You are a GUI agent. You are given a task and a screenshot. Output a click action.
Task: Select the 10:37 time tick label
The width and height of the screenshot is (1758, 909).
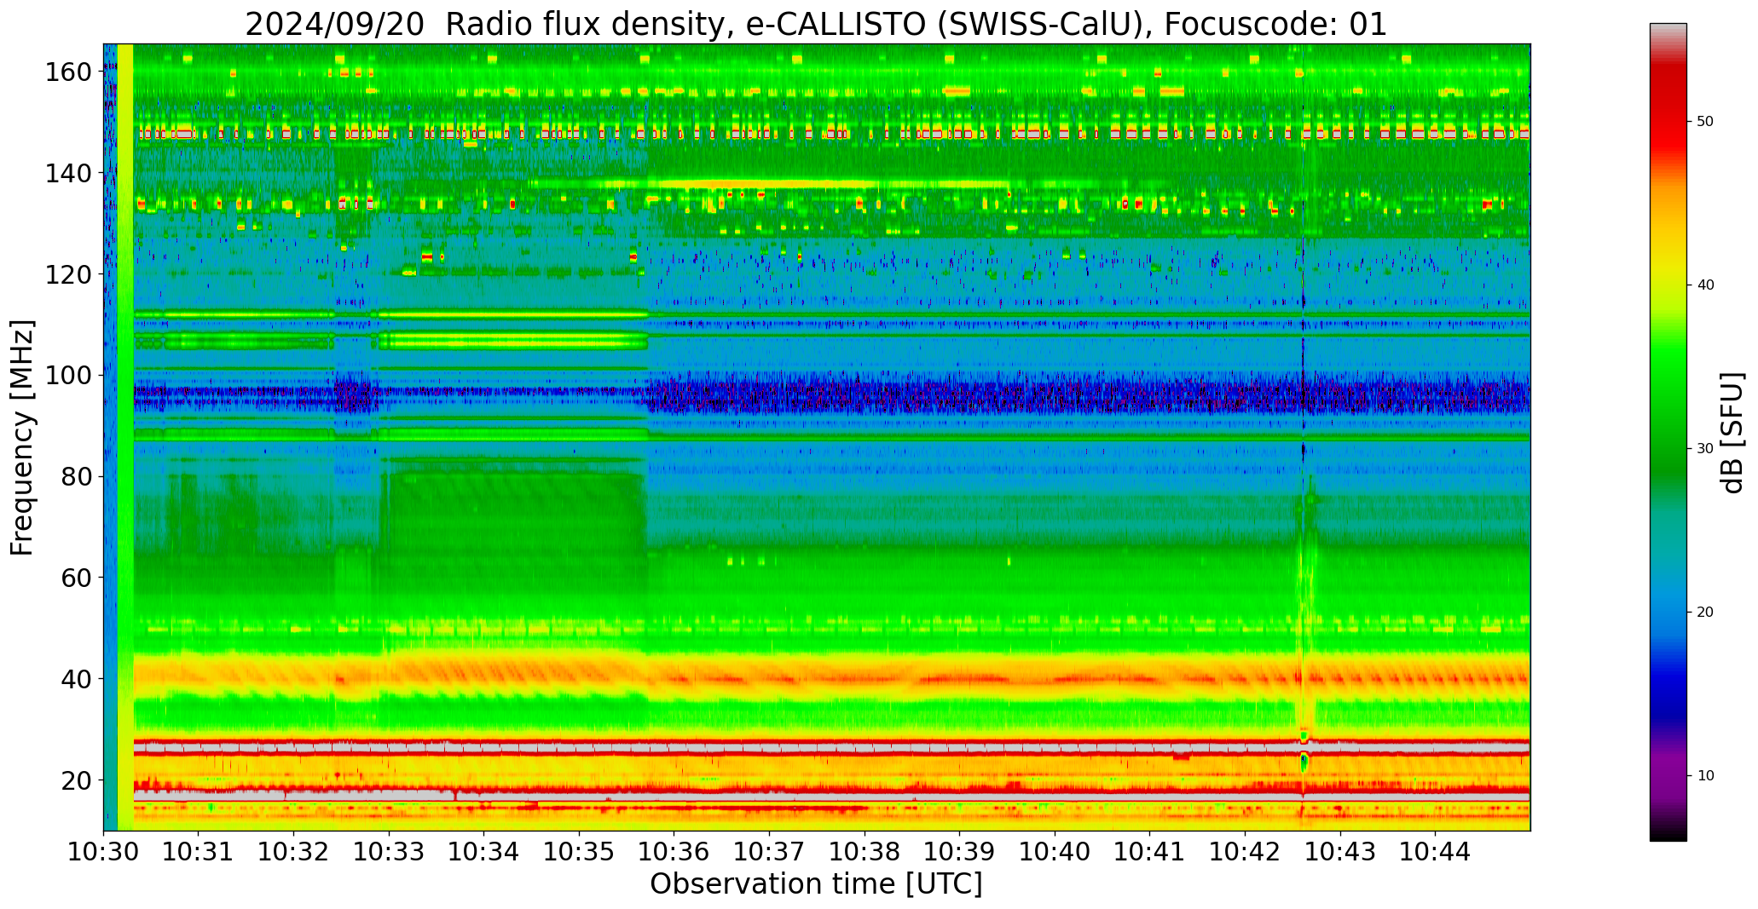(x=770, y=851)
